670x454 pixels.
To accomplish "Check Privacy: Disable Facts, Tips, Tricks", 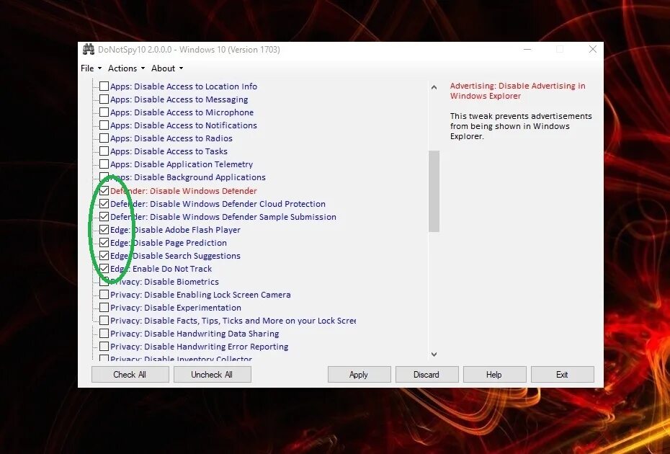I will [104, 321].
